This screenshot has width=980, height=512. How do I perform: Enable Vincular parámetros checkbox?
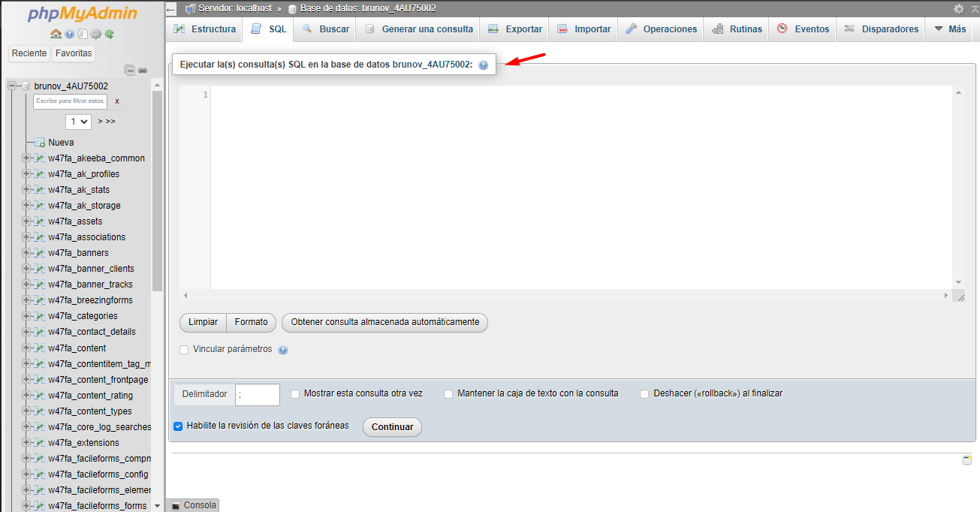tap(184, 350)
